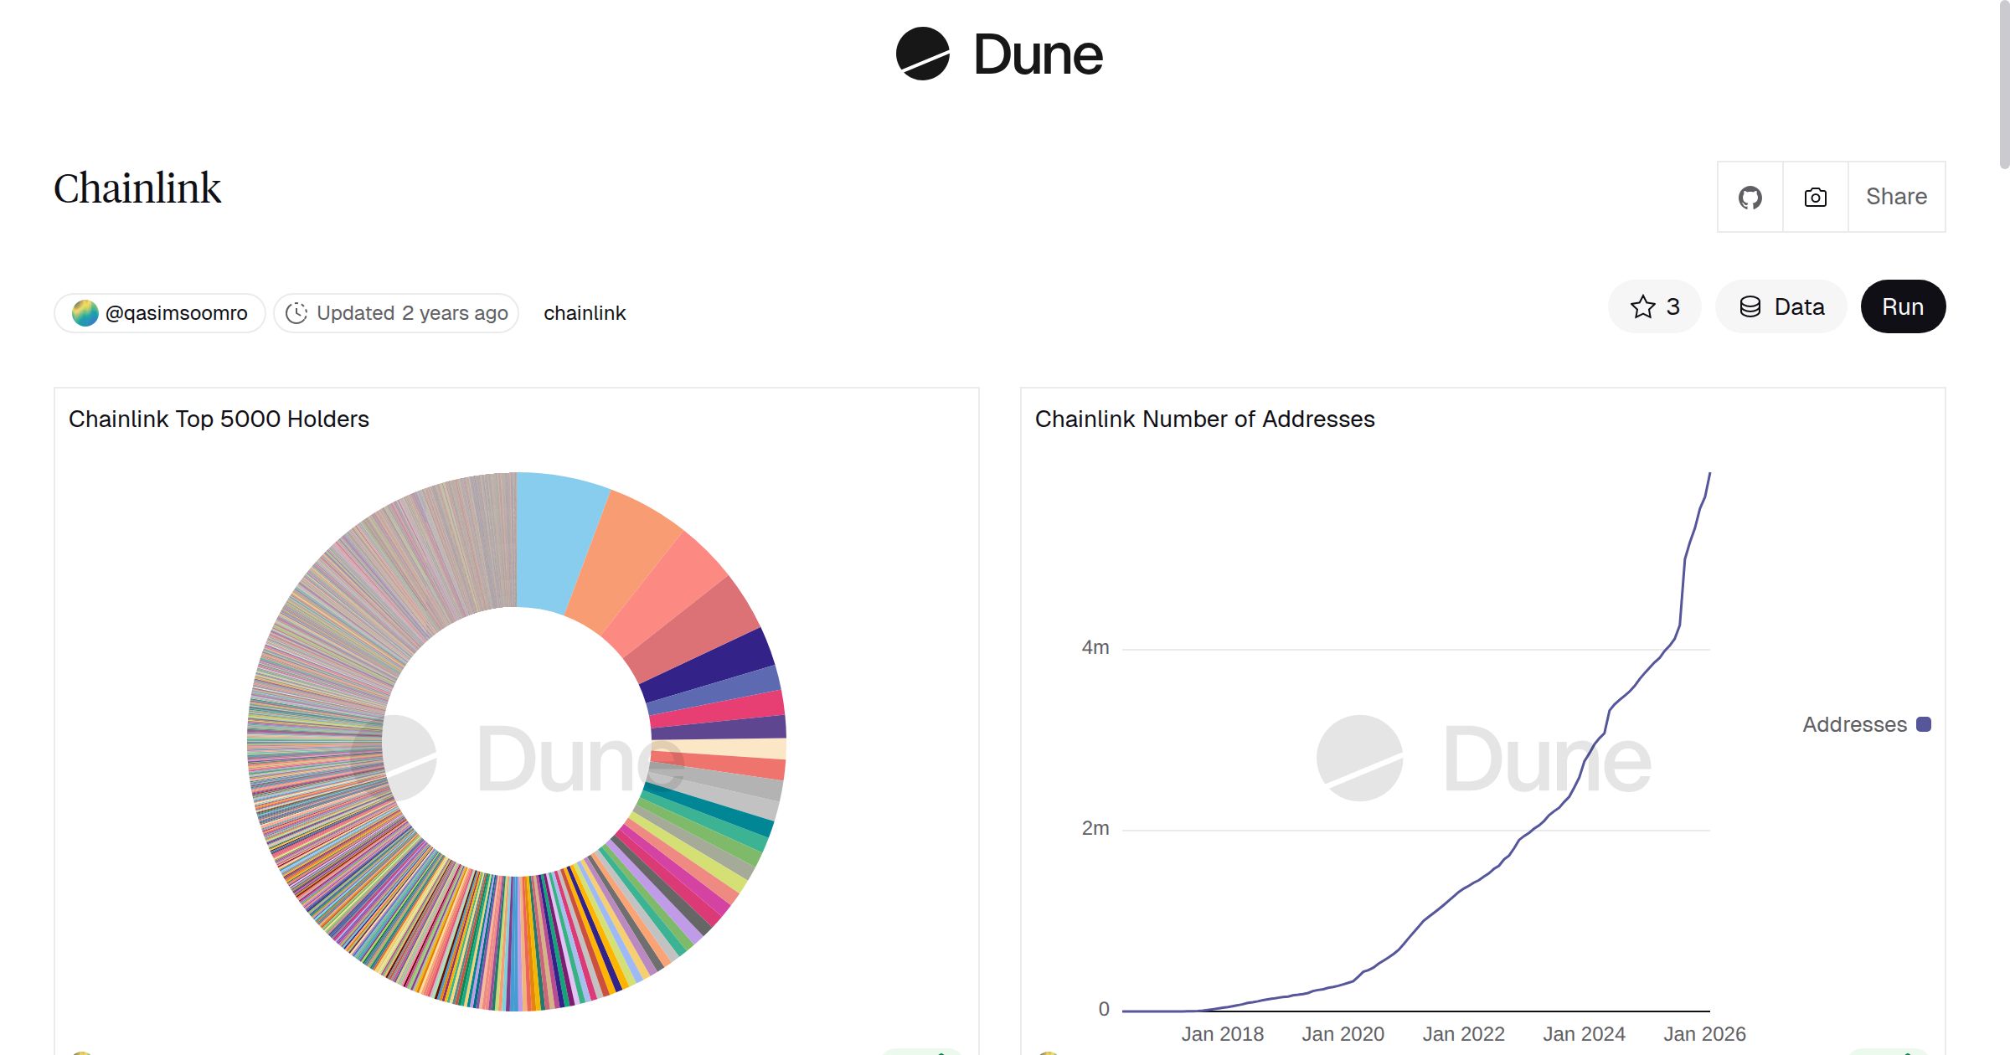
Task: Click the clock icon in the Updated badge
Action: [298, 312]
